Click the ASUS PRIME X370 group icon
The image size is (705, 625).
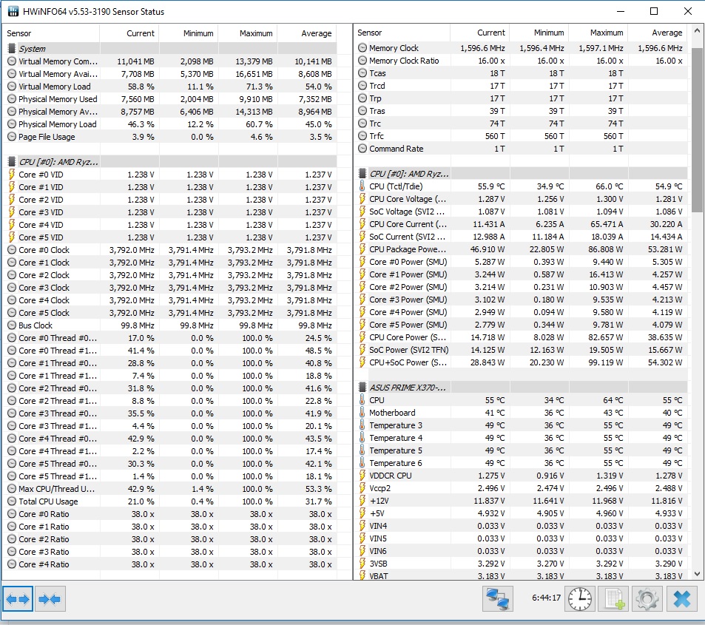click(x=362, y=387)
